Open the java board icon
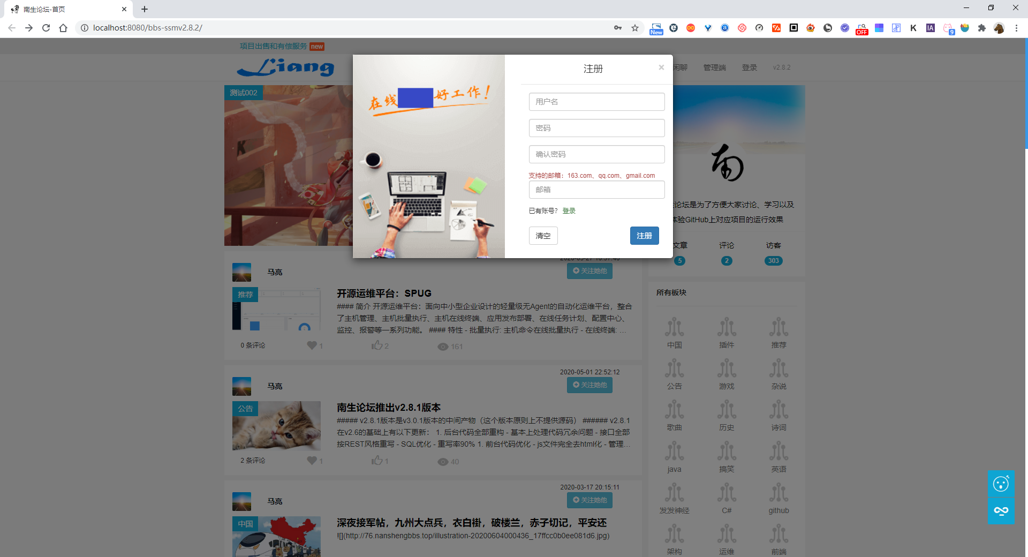This screenshot has width=1028, height=557. coord(674,451)
